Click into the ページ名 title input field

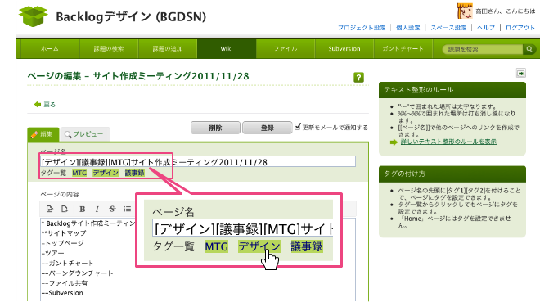198,162
